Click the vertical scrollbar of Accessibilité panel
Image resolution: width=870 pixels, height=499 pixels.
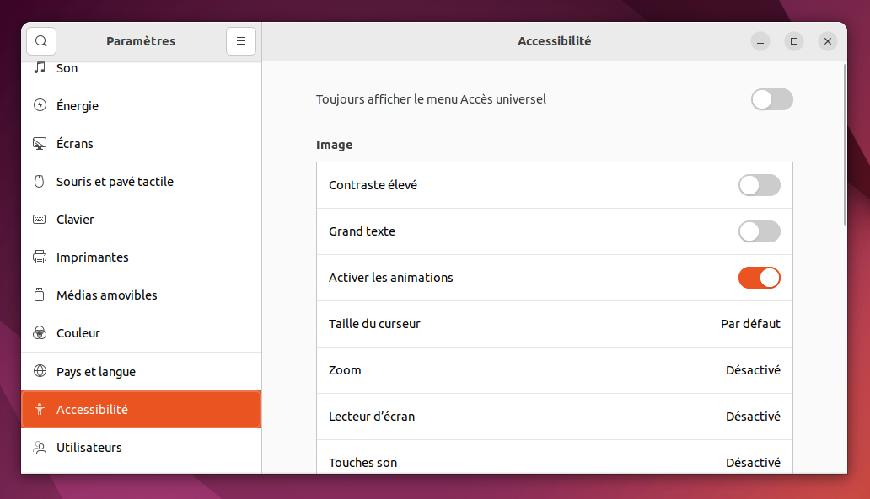click(845, 145)
